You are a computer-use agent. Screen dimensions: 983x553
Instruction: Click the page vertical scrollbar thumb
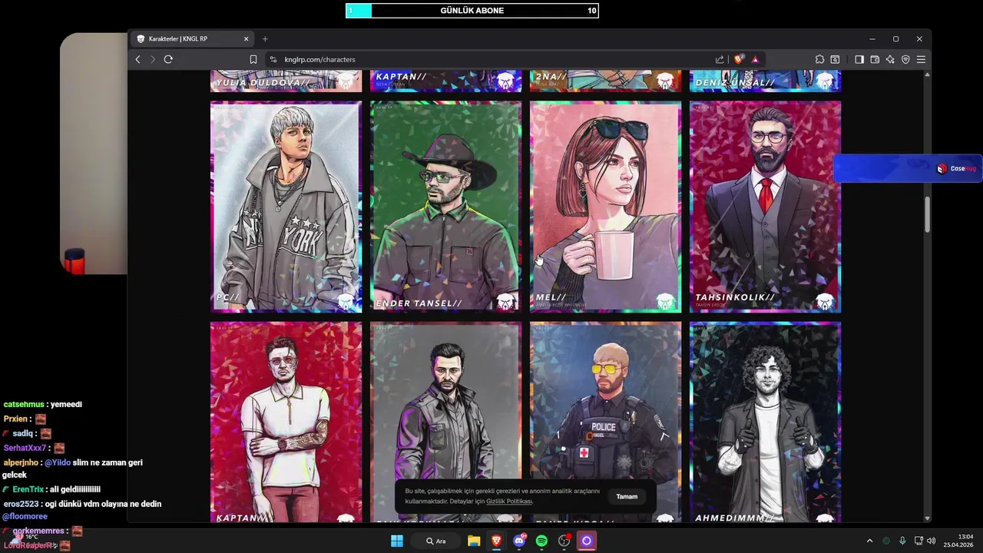(x=927, y=214)
